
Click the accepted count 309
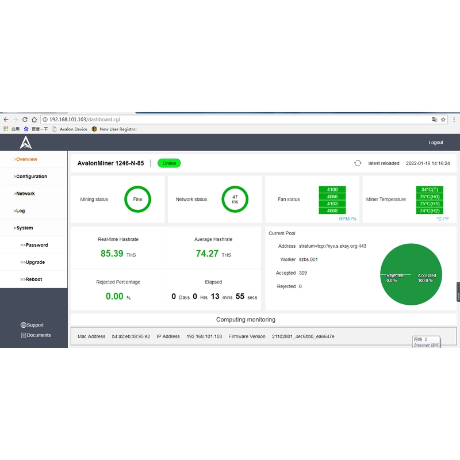point(303,273)
